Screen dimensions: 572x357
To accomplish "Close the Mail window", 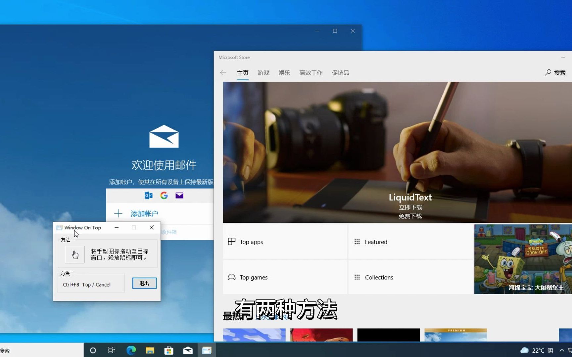I will click(353, 31).
